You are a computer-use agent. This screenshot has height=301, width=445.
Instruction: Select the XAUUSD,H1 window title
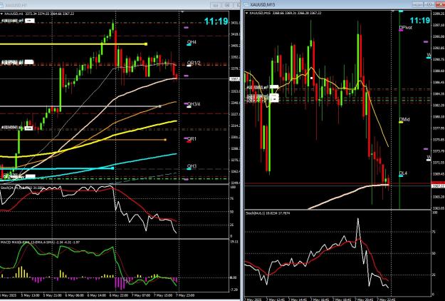pyautogui.click(x=16, y=5)
